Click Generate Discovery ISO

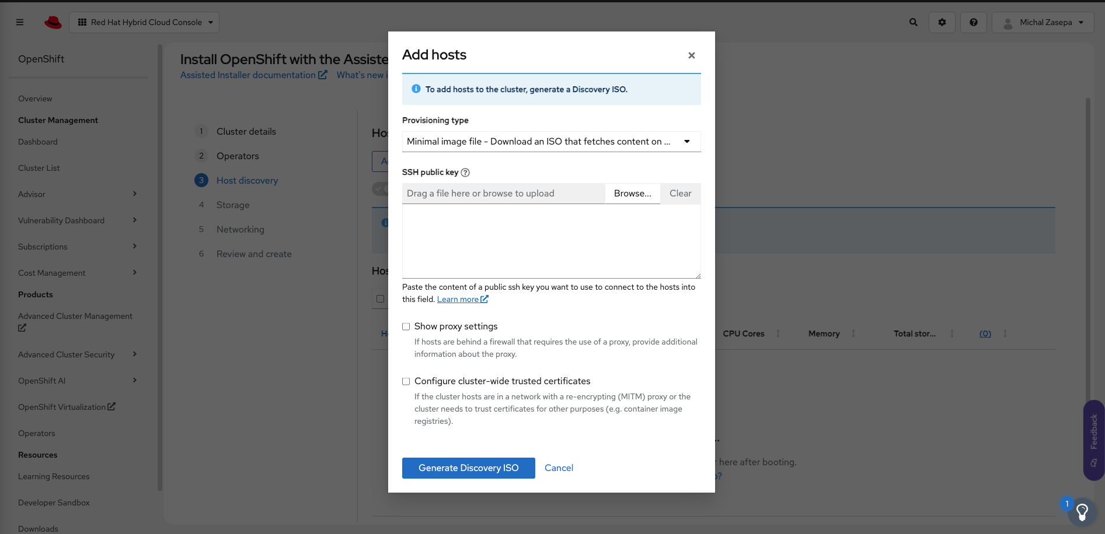click(468, 468)
